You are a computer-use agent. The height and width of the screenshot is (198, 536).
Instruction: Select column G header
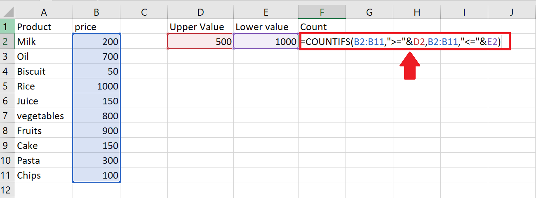point(369,12)
